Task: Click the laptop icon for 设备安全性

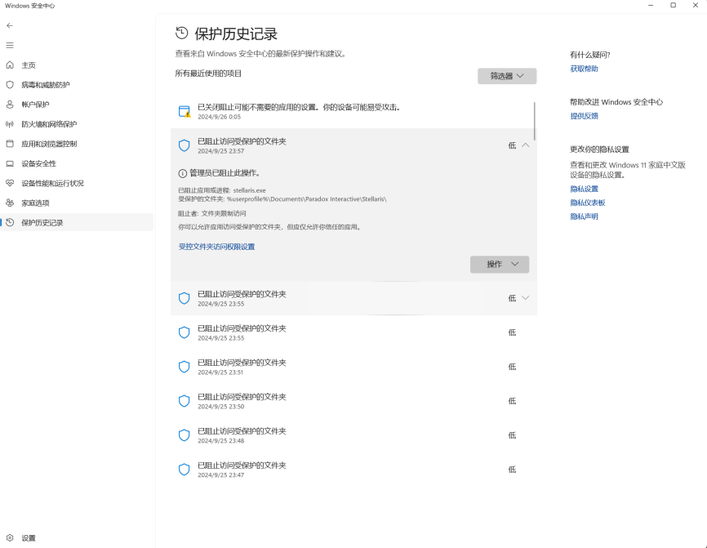Action: point(10,163)
